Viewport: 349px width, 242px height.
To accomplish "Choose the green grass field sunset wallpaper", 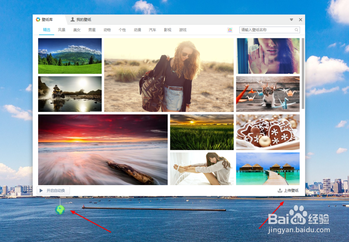I will coord(202,133).
